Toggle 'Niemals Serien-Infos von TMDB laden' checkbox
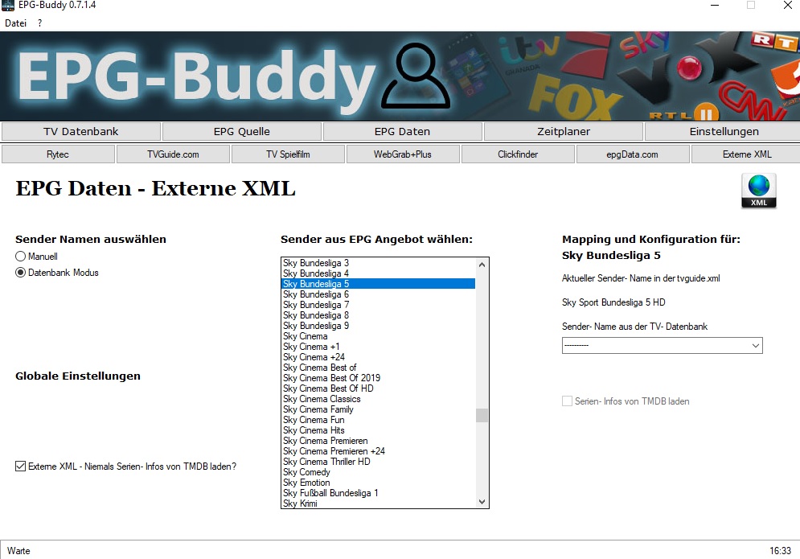 click(x=20, y=466)
